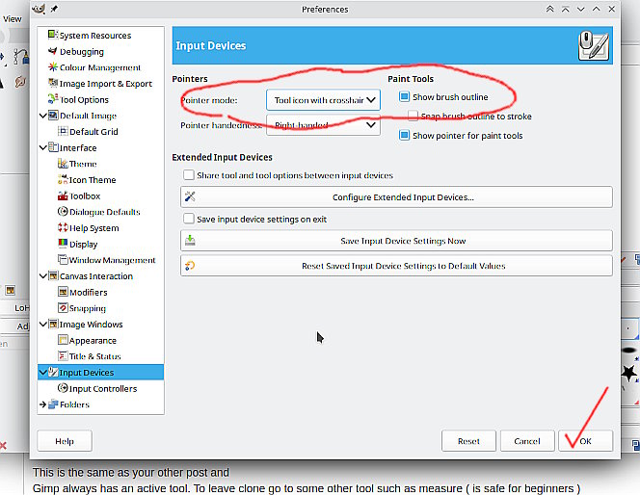The image size is (640, 495).
Task: Collapse the Input Devices branch
Action: pyautogui.click(x=42, y=373)
